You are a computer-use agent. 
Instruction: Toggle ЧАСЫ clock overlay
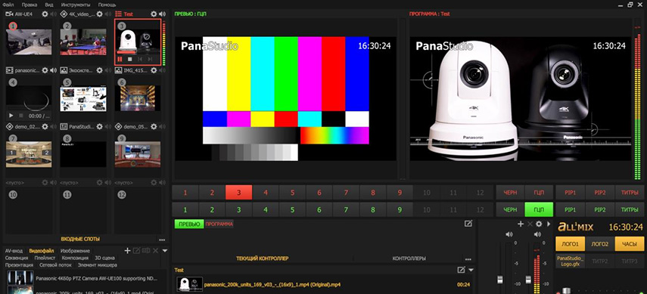tap(630, 243)
